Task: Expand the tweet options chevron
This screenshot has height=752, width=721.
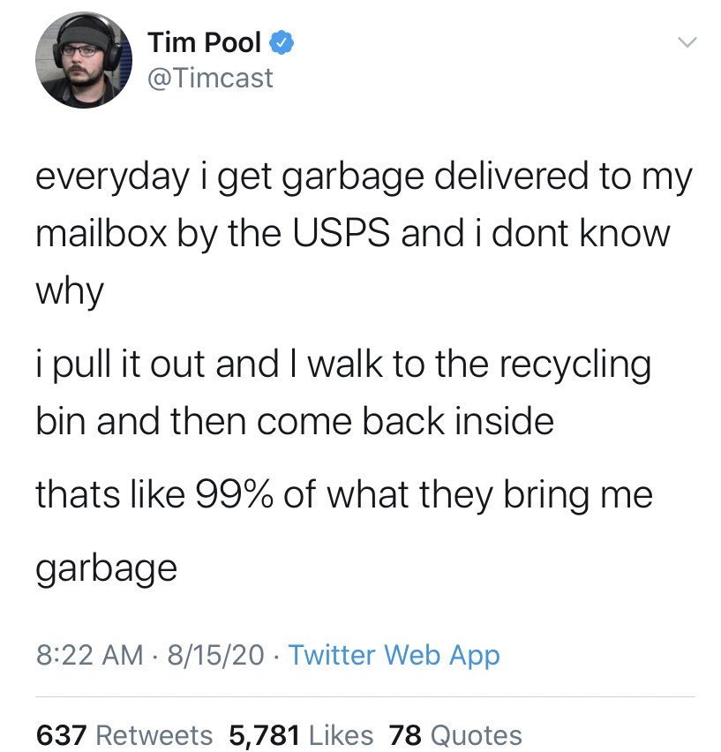Action: coord(687,42)
